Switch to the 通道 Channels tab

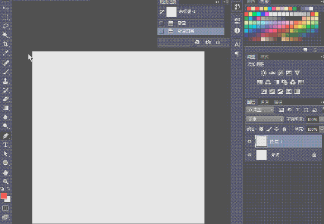tap(264, 102)
